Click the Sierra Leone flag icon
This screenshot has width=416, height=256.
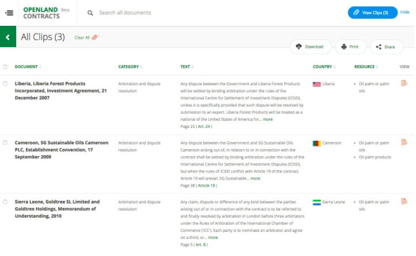(316, 202)
